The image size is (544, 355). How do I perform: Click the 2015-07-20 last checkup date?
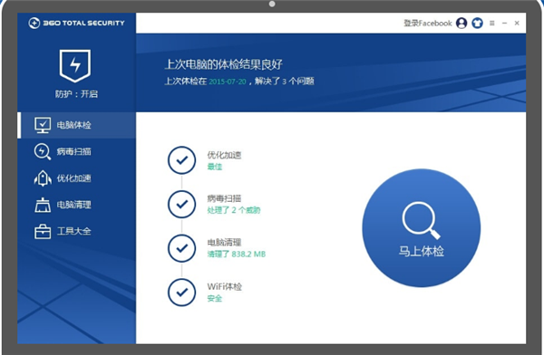point(228,82)
